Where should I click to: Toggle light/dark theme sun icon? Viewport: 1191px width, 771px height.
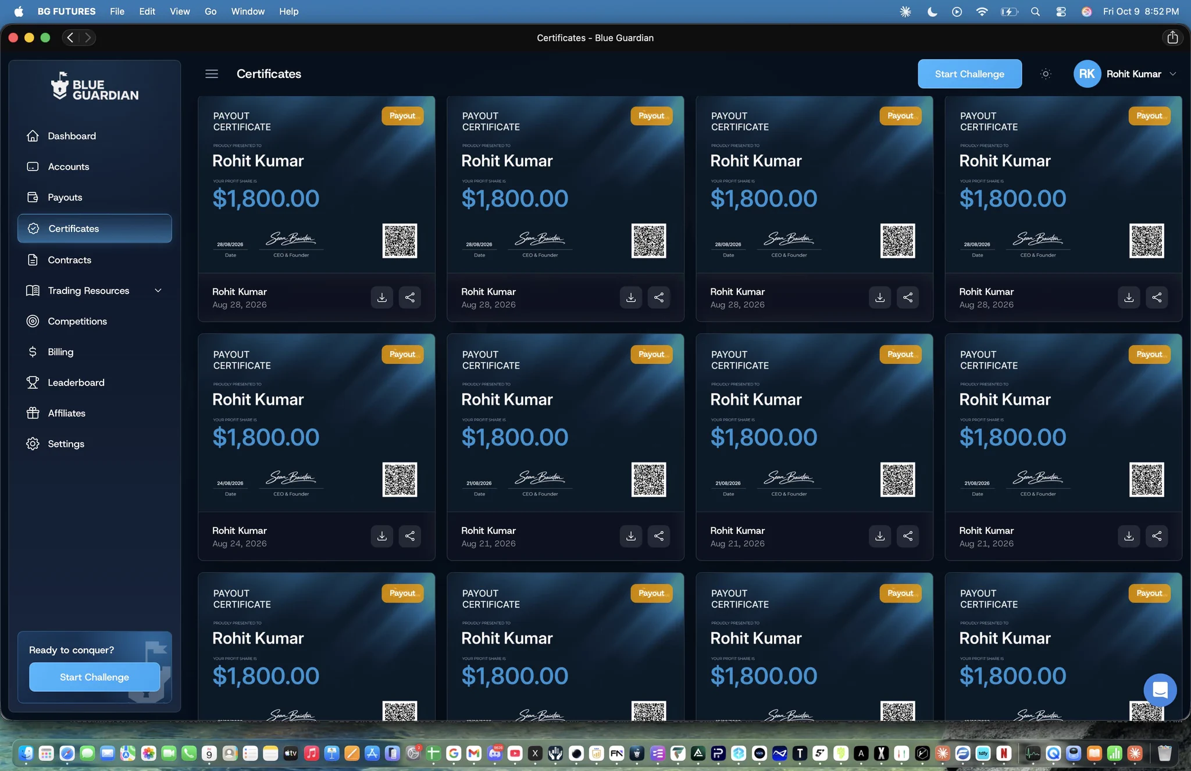1046,74
